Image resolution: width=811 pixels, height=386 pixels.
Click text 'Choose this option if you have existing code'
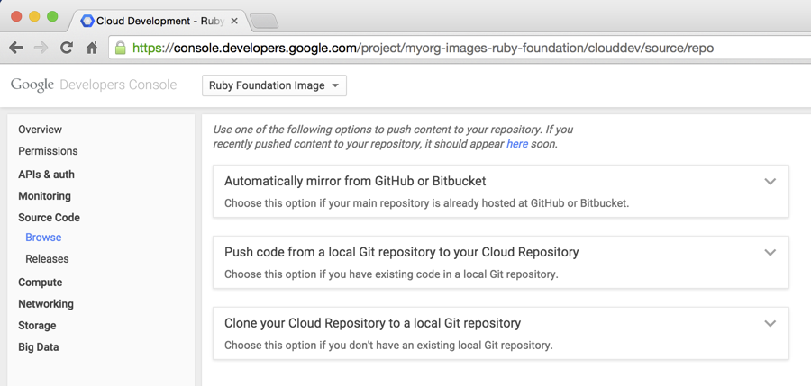[x=392, y=274]
